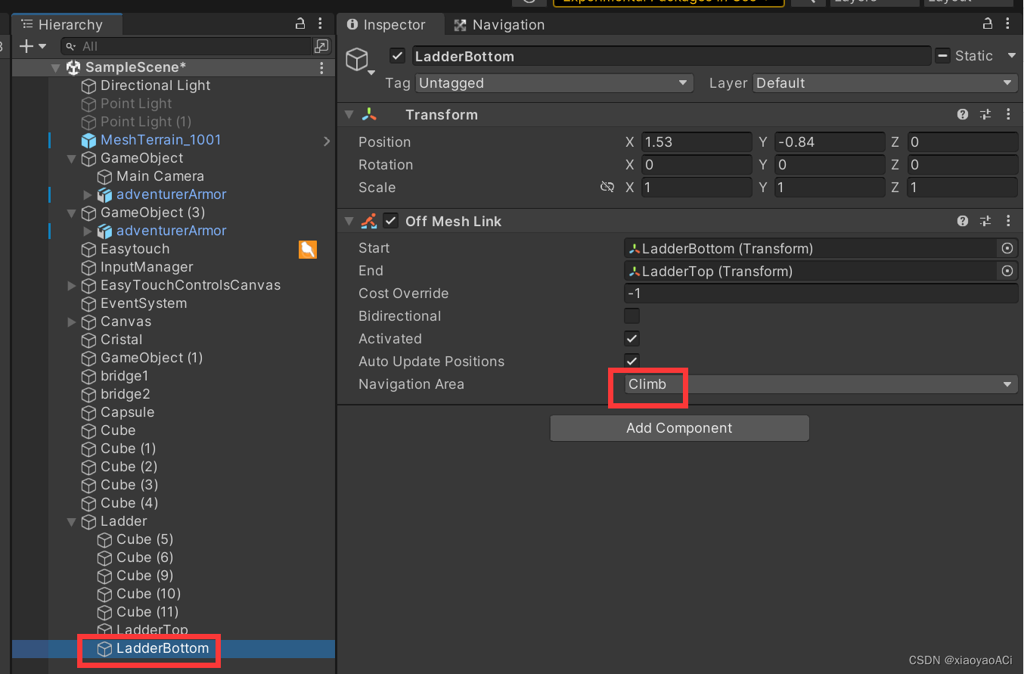Uncheck the Activated checkbox
Screen dimensions: 1024x674
[631, 338]
